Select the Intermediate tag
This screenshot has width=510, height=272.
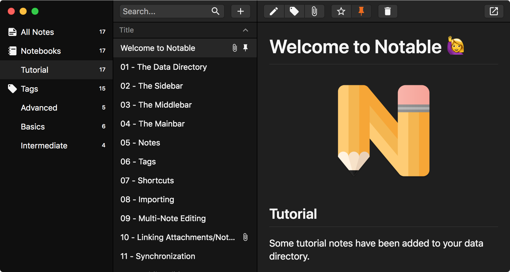[56, 145]
